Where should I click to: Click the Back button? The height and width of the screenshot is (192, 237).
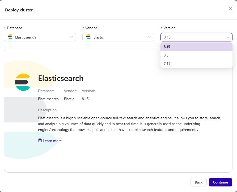click(x=198, y=182)
